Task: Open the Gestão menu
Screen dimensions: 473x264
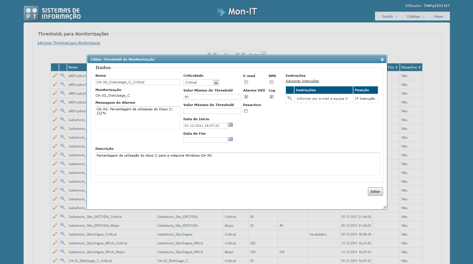Action: coord(388,16)
